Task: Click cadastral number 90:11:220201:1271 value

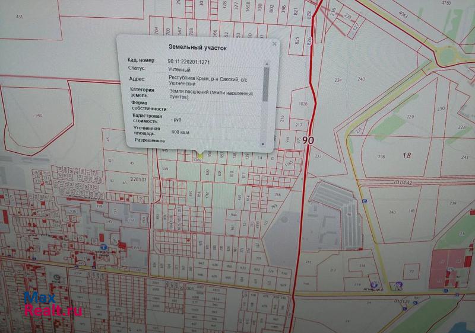Action: [189, 61]
